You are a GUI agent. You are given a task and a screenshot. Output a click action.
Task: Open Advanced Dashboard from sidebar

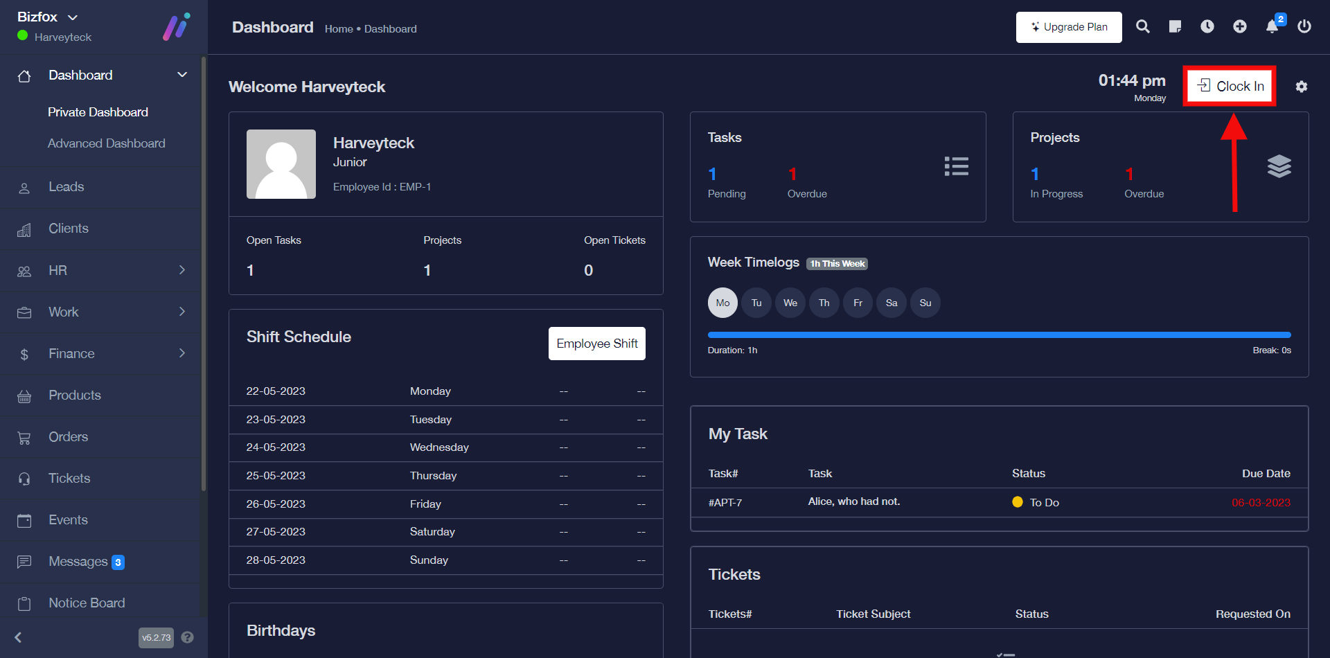106,143
